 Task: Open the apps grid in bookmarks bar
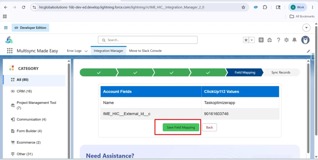coord(5,16)
